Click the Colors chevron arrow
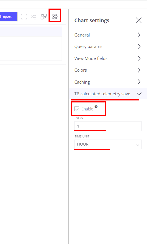This screenshot has width=147, height=244. [139, 70]
